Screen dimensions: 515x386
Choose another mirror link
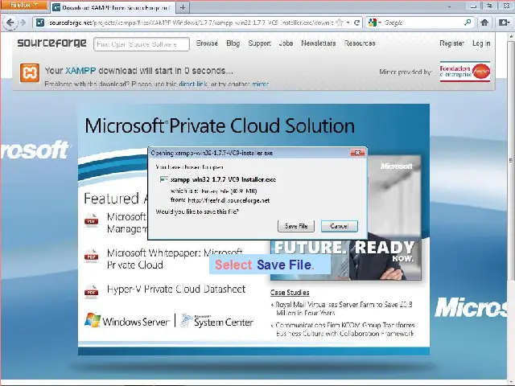[x=260, y=84]
